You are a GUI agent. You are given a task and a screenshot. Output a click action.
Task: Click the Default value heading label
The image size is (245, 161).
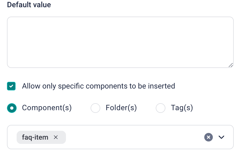[29, 5]
